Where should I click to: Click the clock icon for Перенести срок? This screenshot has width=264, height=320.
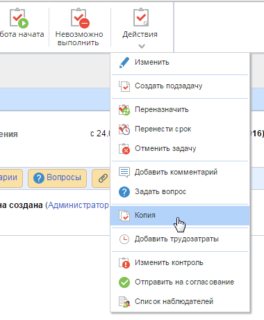124,129
